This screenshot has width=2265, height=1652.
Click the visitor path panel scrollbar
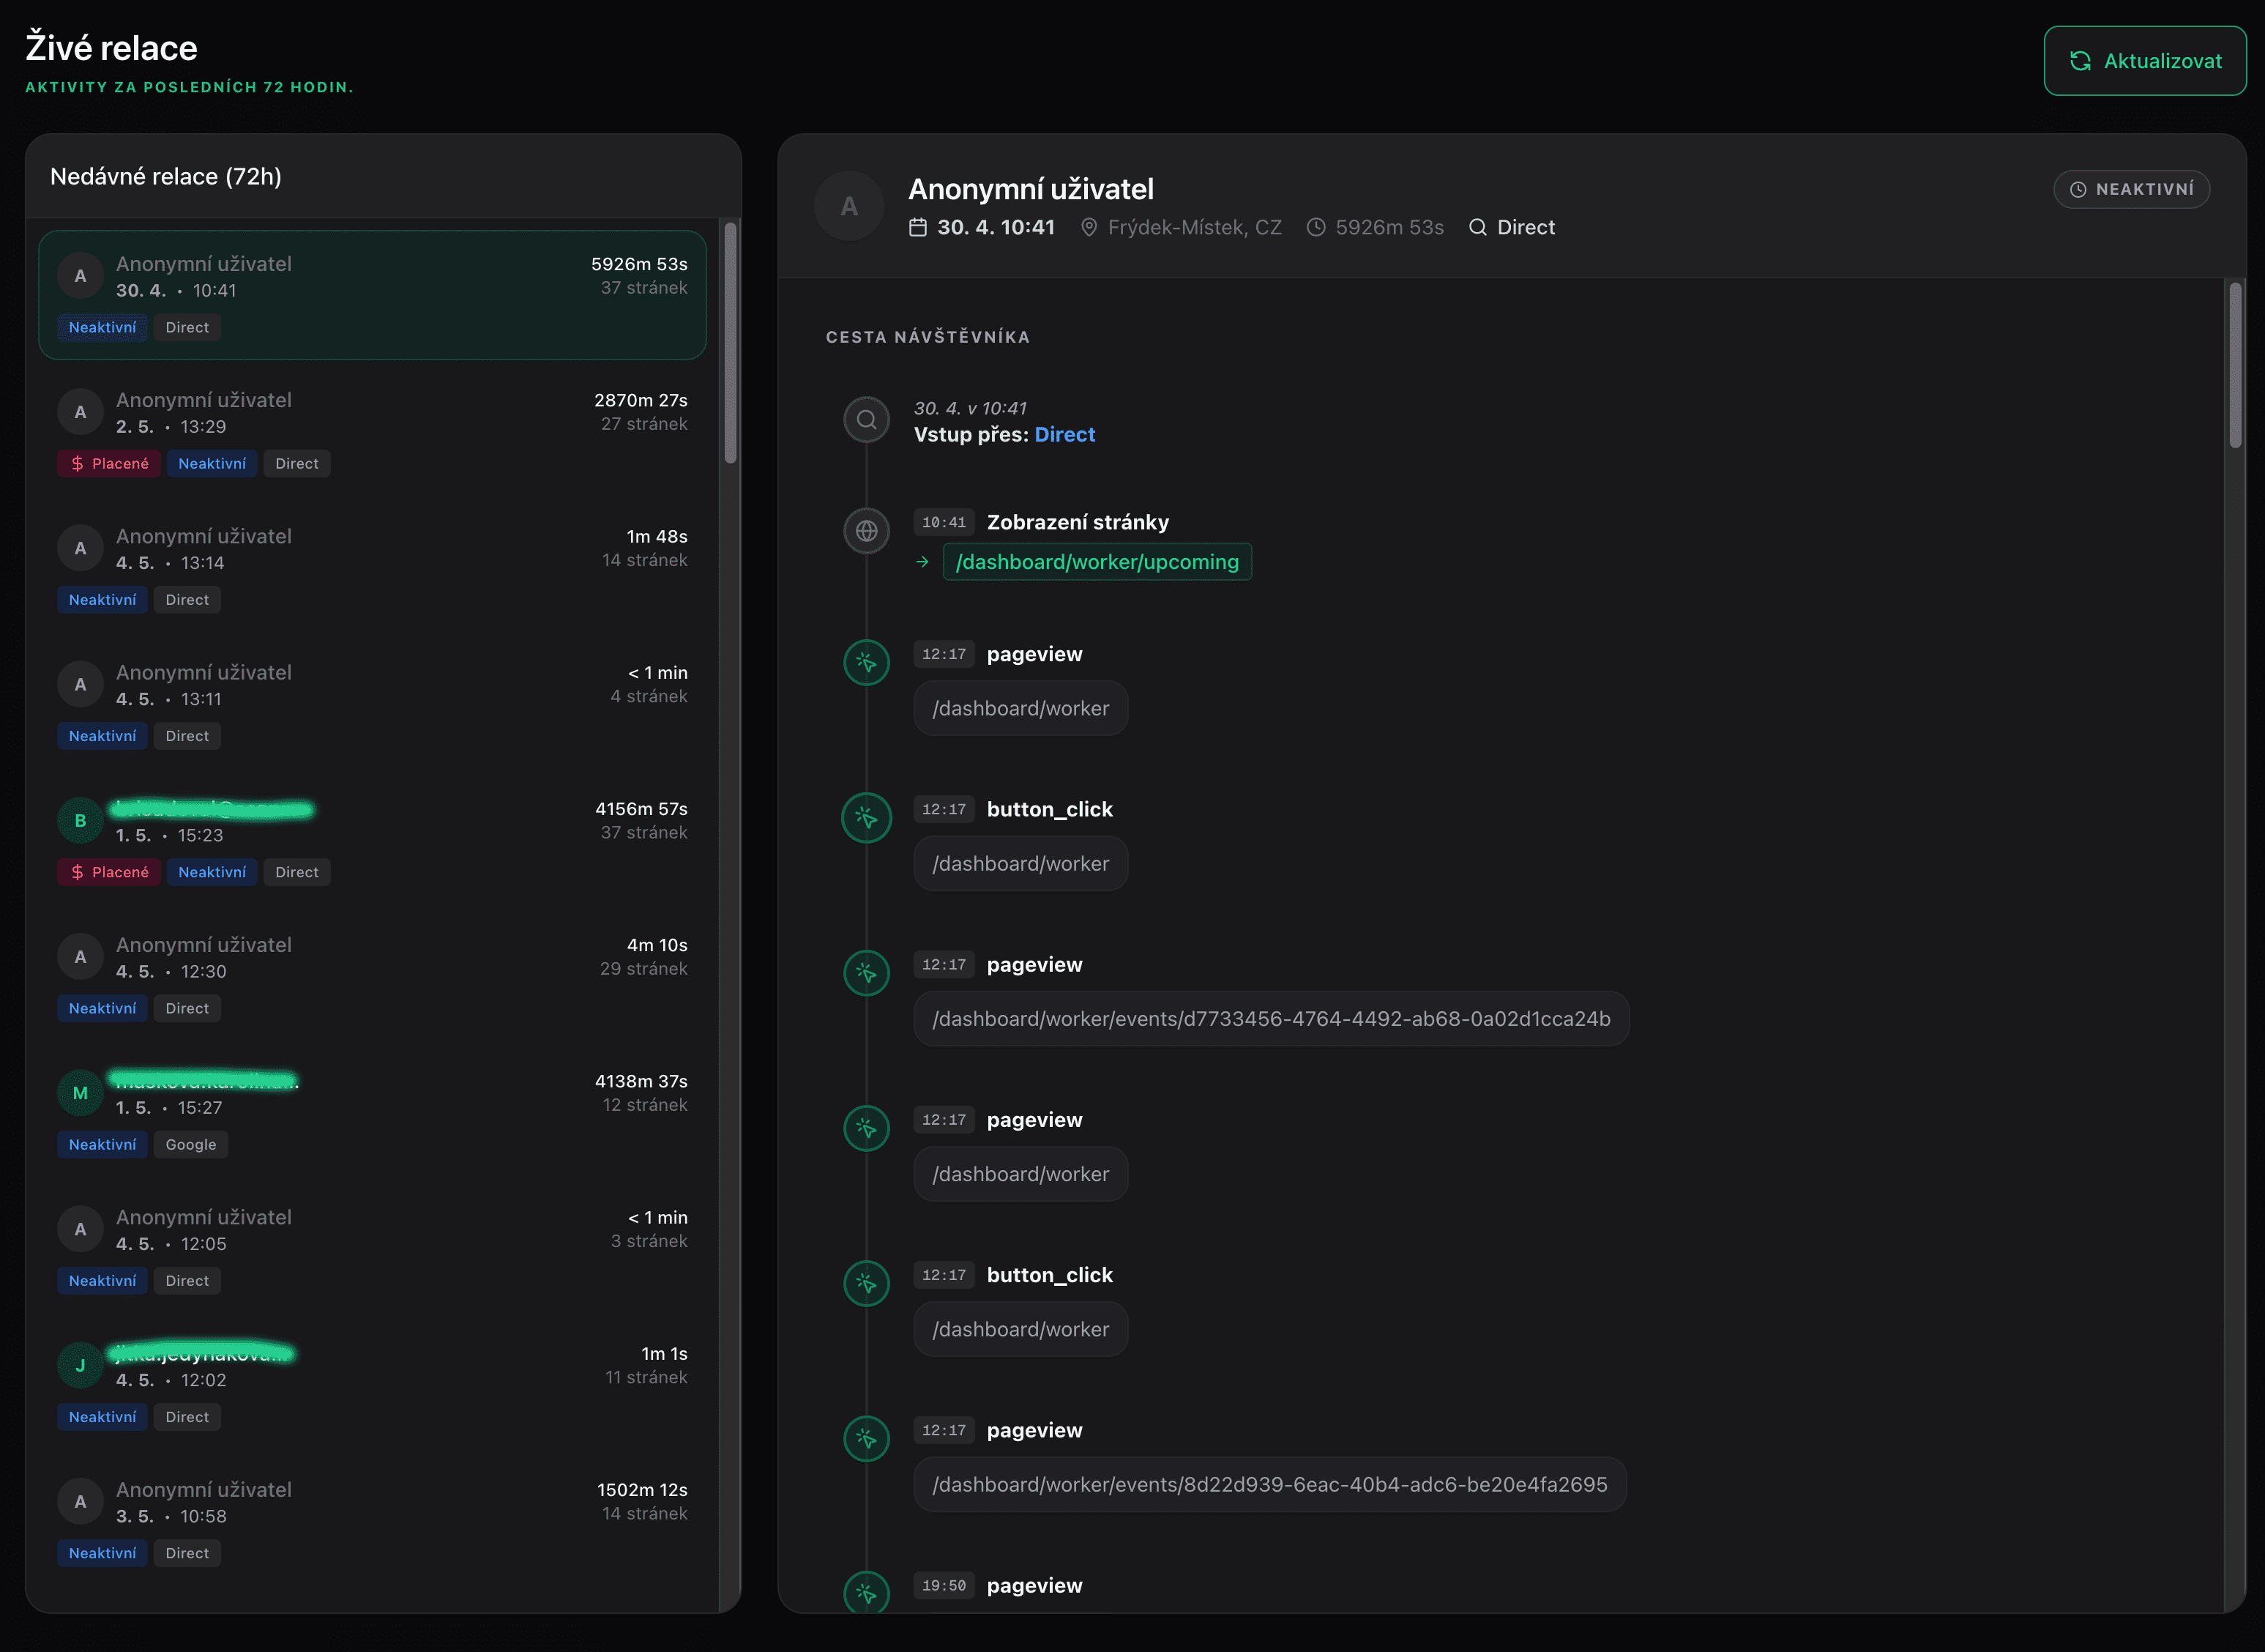click(2235, 366)
